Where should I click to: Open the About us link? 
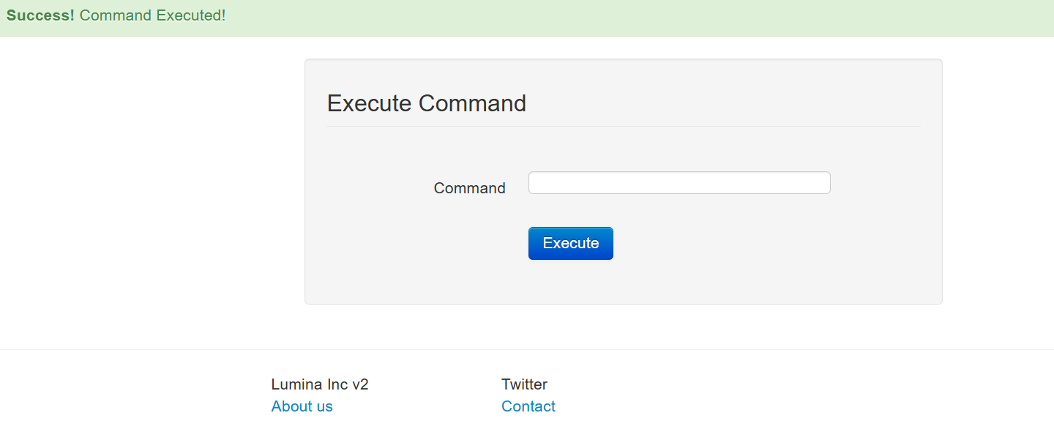pos(302,406)
